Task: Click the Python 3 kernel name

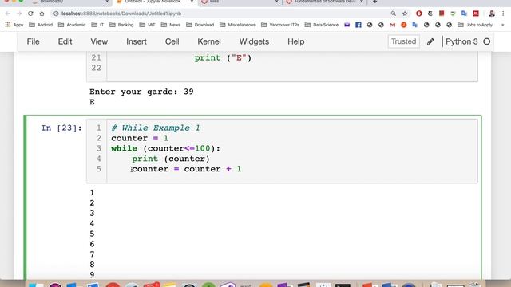Action: pos(461,41)
